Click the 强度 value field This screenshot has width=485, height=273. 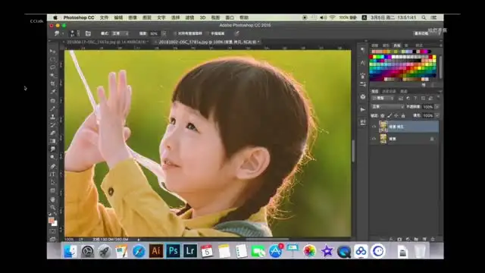click(x=155, y=33)
